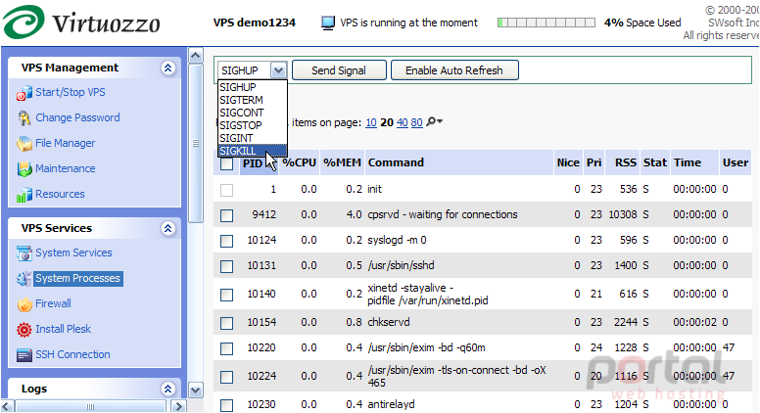
Task: Click the System Services icon
Action: tap(24, 253)
